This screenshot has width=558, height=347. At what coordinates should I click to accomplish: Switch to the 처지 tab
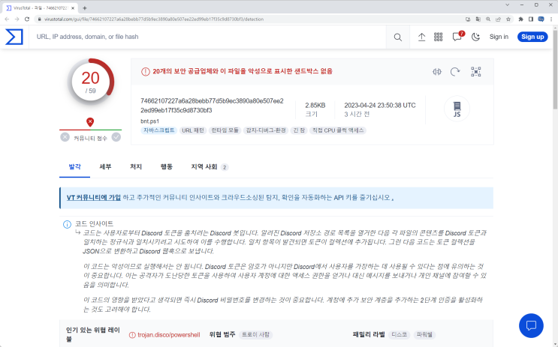136,166
